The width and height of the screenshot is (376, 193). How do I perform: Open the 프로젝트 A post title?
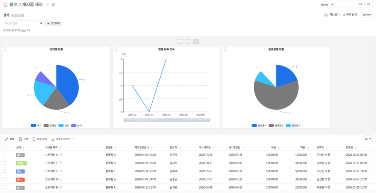(x=51, y=155)
